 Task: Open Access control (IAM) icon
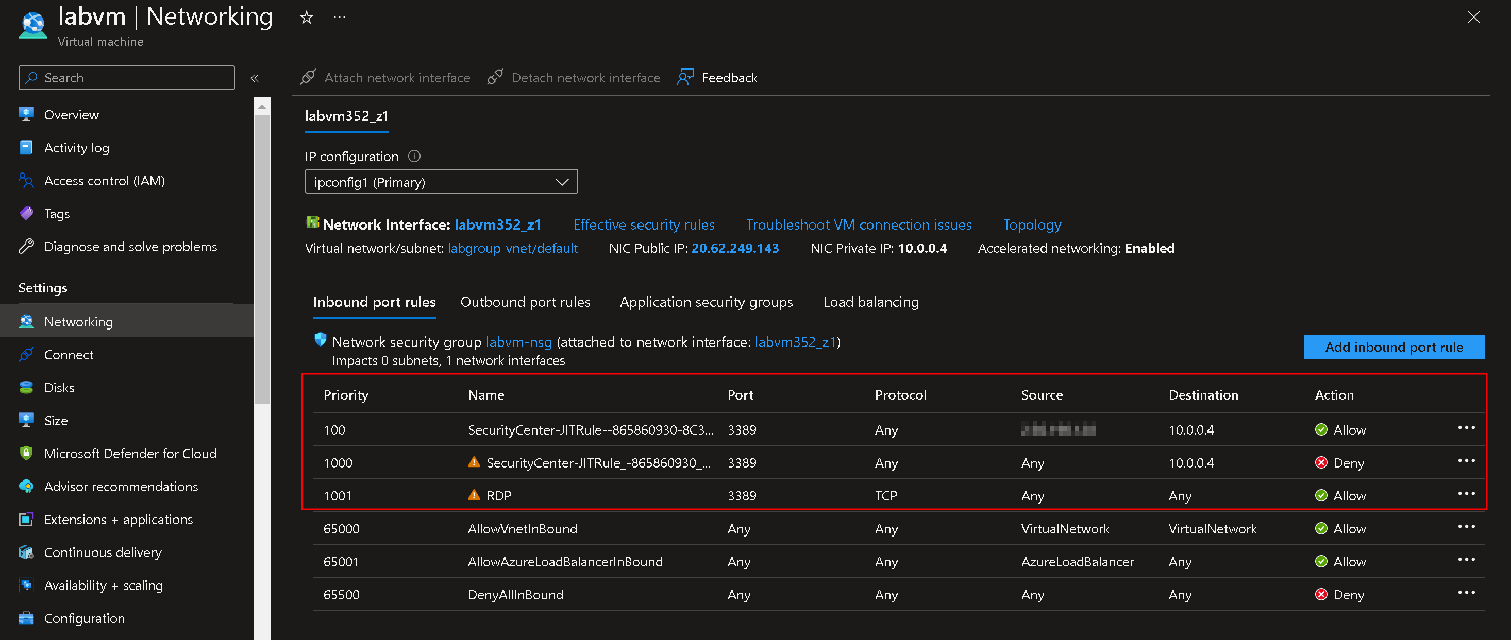[x=26, y=181]
